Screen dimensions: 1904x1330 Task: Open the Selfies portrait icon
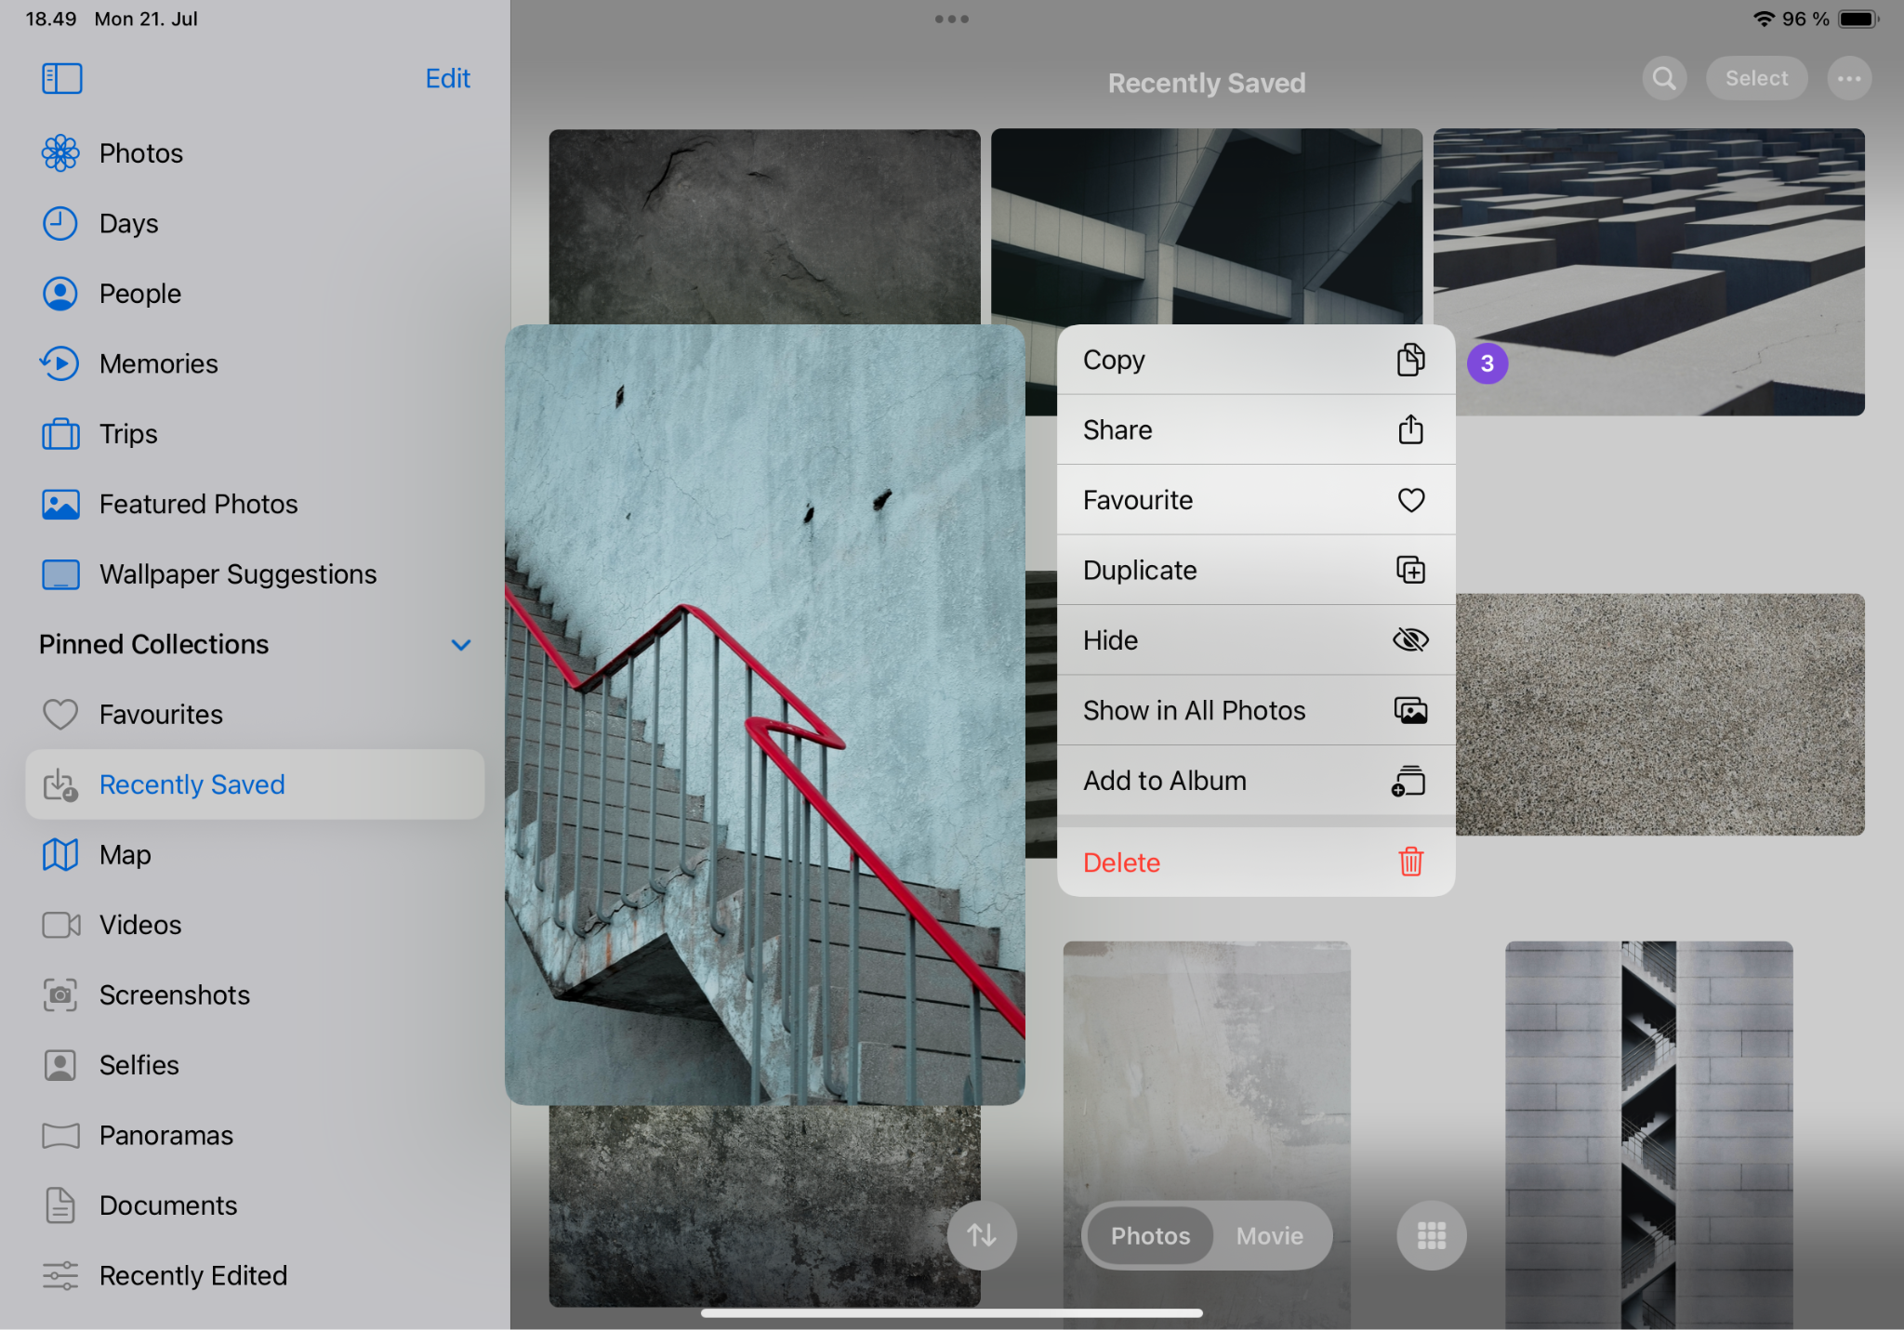pyautogui.click(x=60, y=1065)
